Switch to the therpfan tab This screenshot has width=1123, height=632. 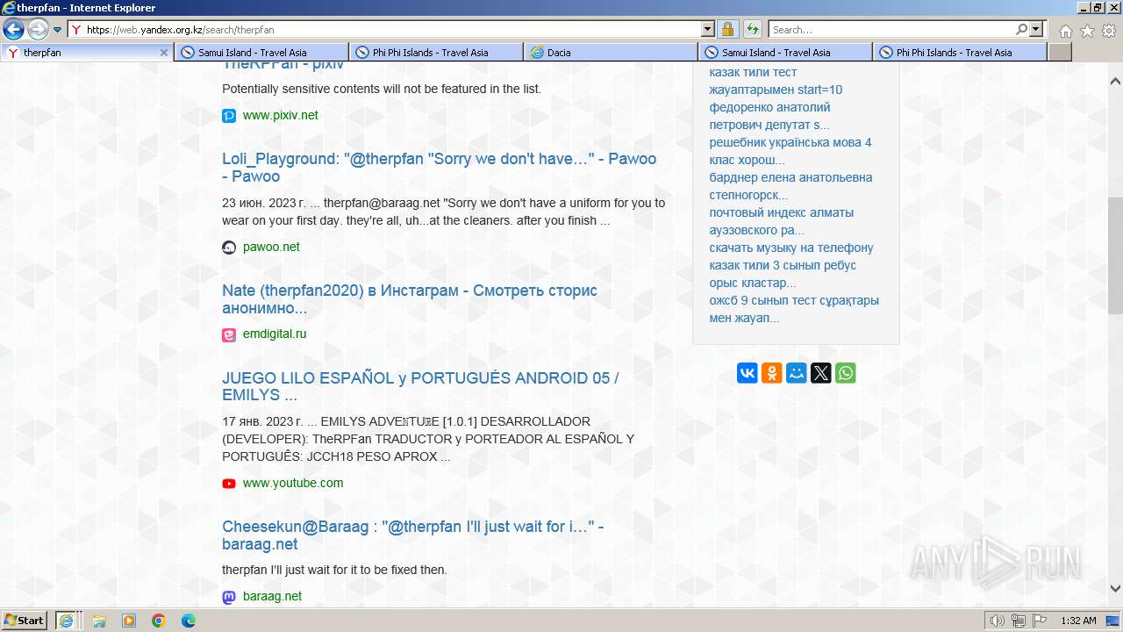click(87, 53)
